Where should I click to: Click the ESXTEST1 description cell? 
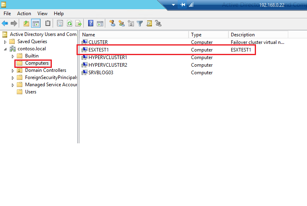pyautogui.click(x=241, y=50)
